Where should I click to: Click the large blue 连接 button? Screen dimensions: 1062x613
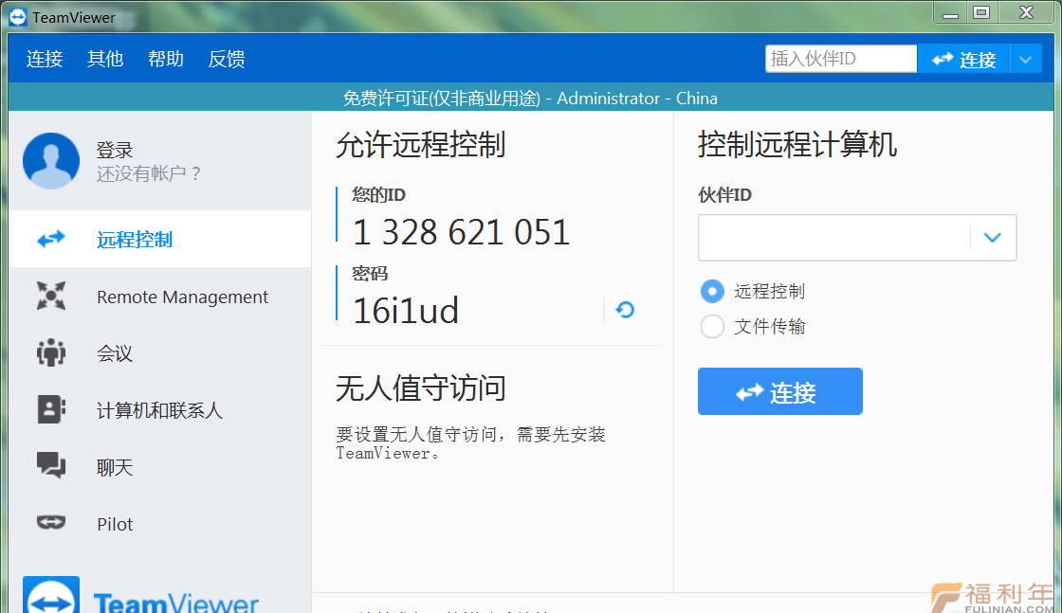(x=780, y=391)
